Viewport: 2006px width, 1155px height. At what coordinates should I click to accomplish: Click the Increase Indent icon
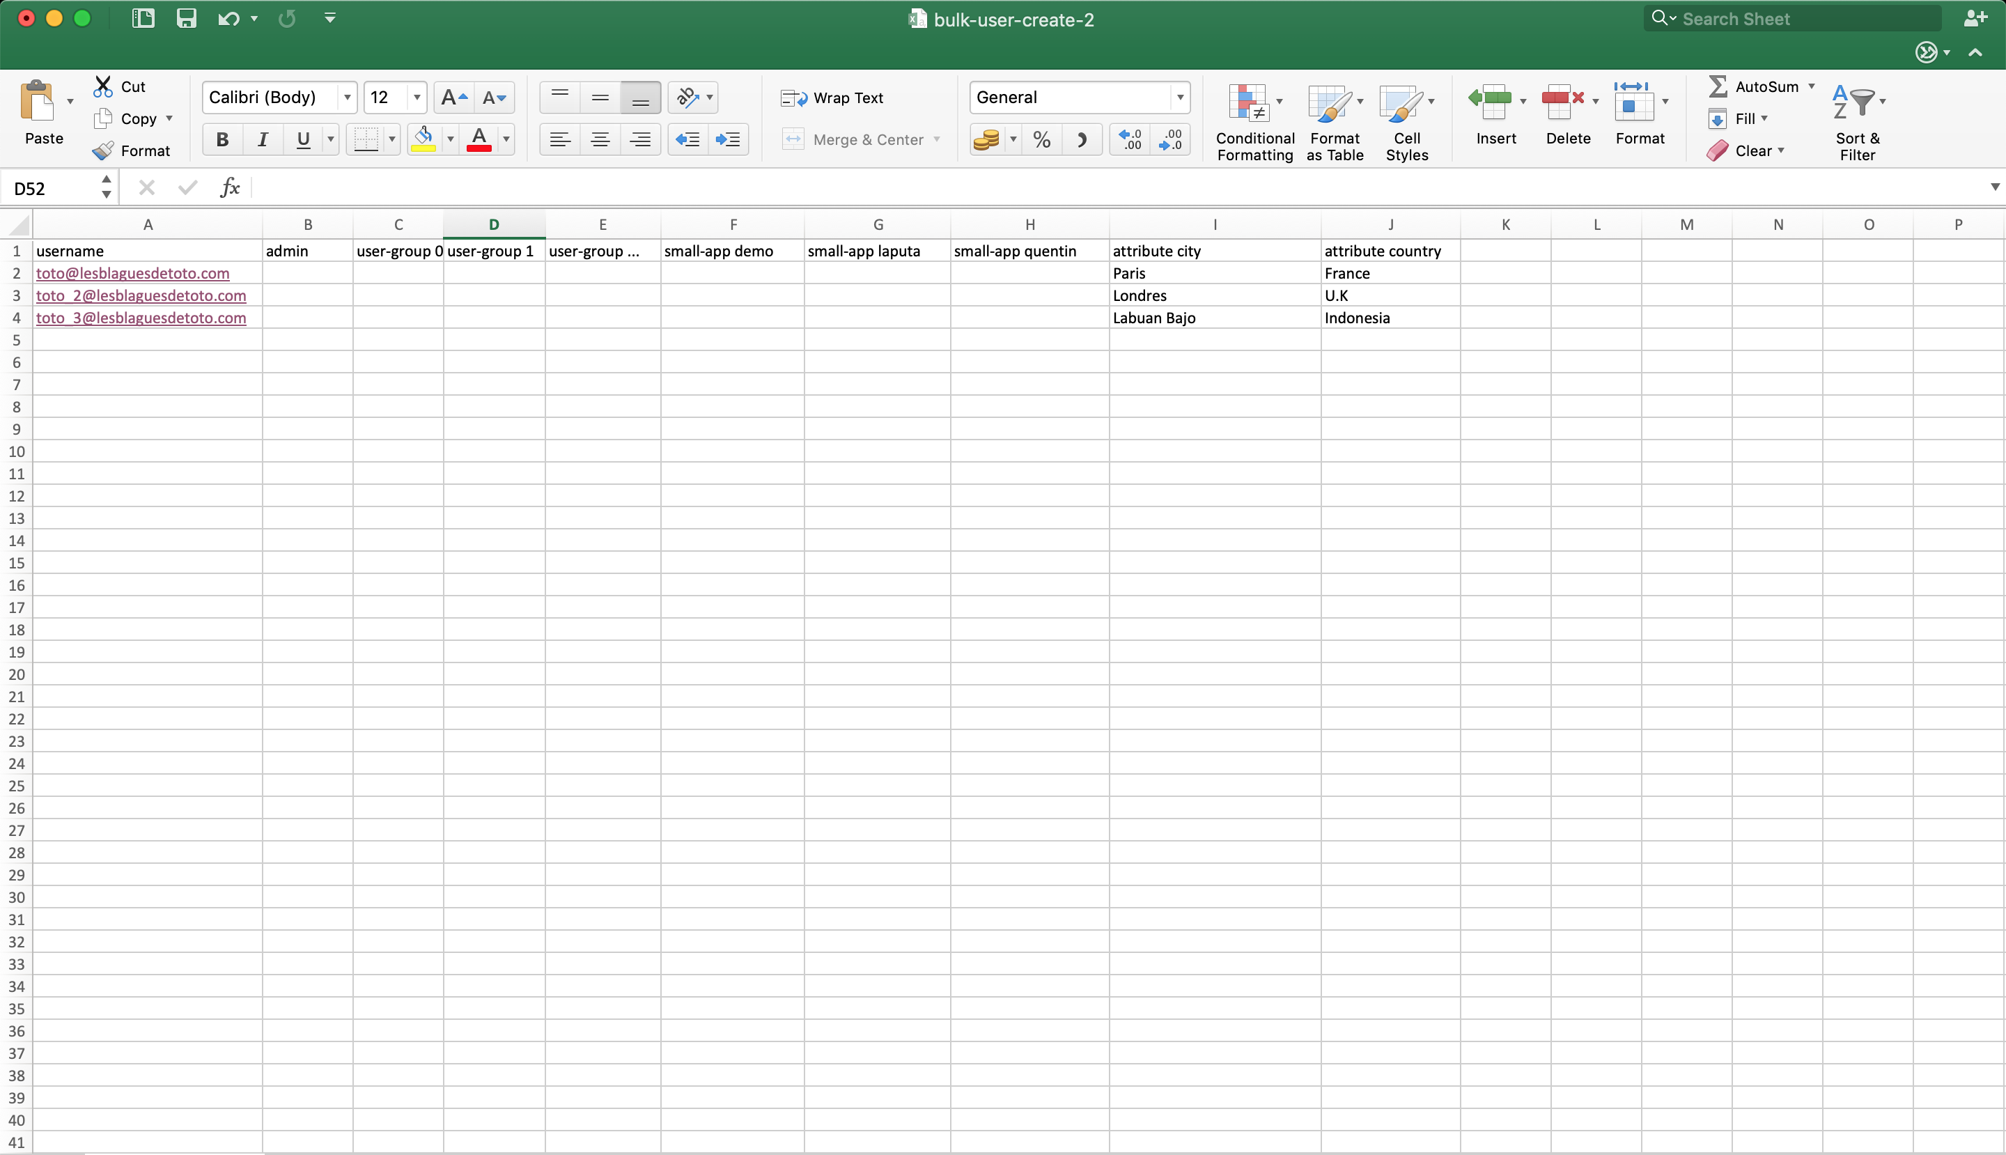pyautogui.click(x=727, y=139)
